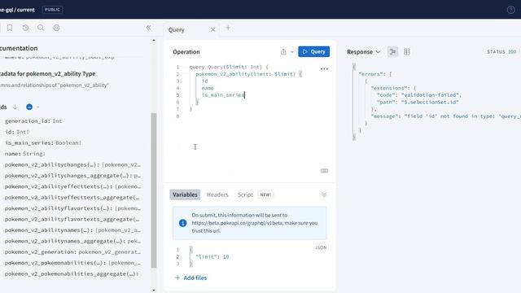Open the generation_id field in documentation
The height and width of the screenshot is (293, 521).
pos(33,121)
